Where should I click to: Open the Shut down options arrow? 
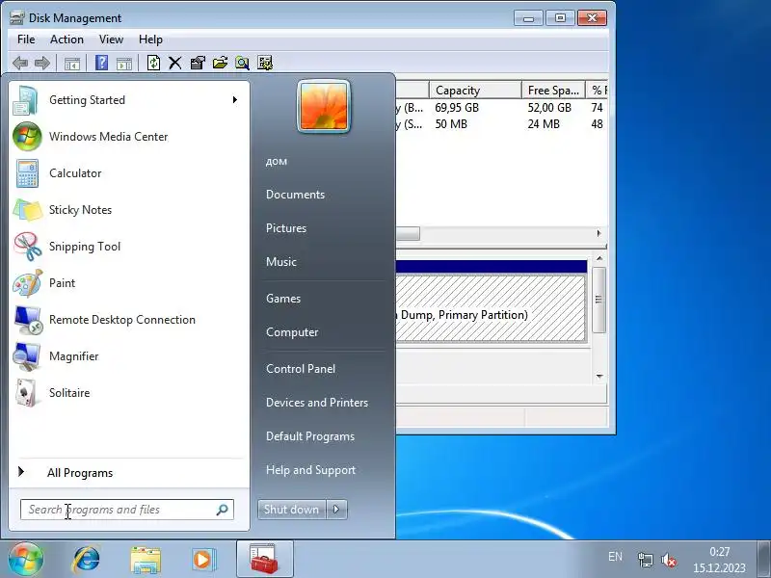(336, 510)
